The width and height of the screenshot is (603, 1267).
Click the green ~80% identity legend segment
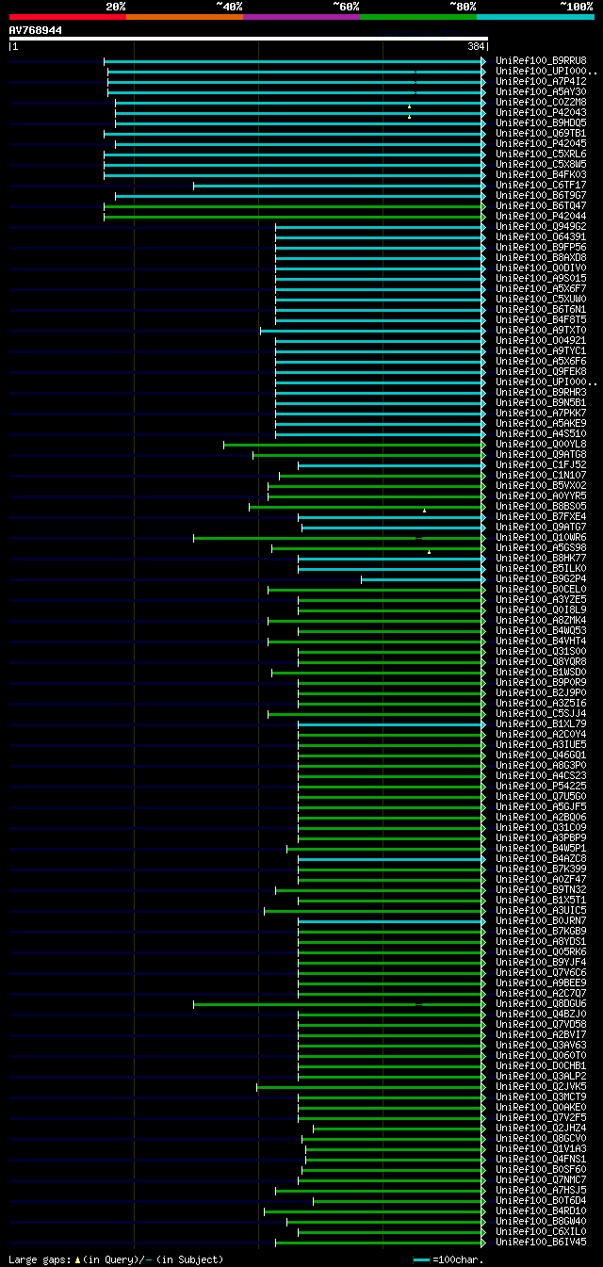418,17
